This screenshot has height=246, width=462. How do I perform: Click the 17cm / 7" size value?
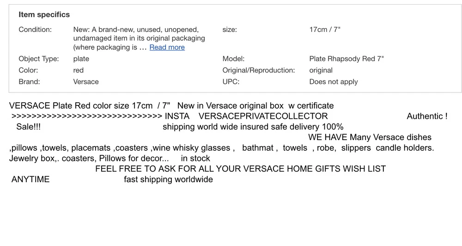[325, 30]
